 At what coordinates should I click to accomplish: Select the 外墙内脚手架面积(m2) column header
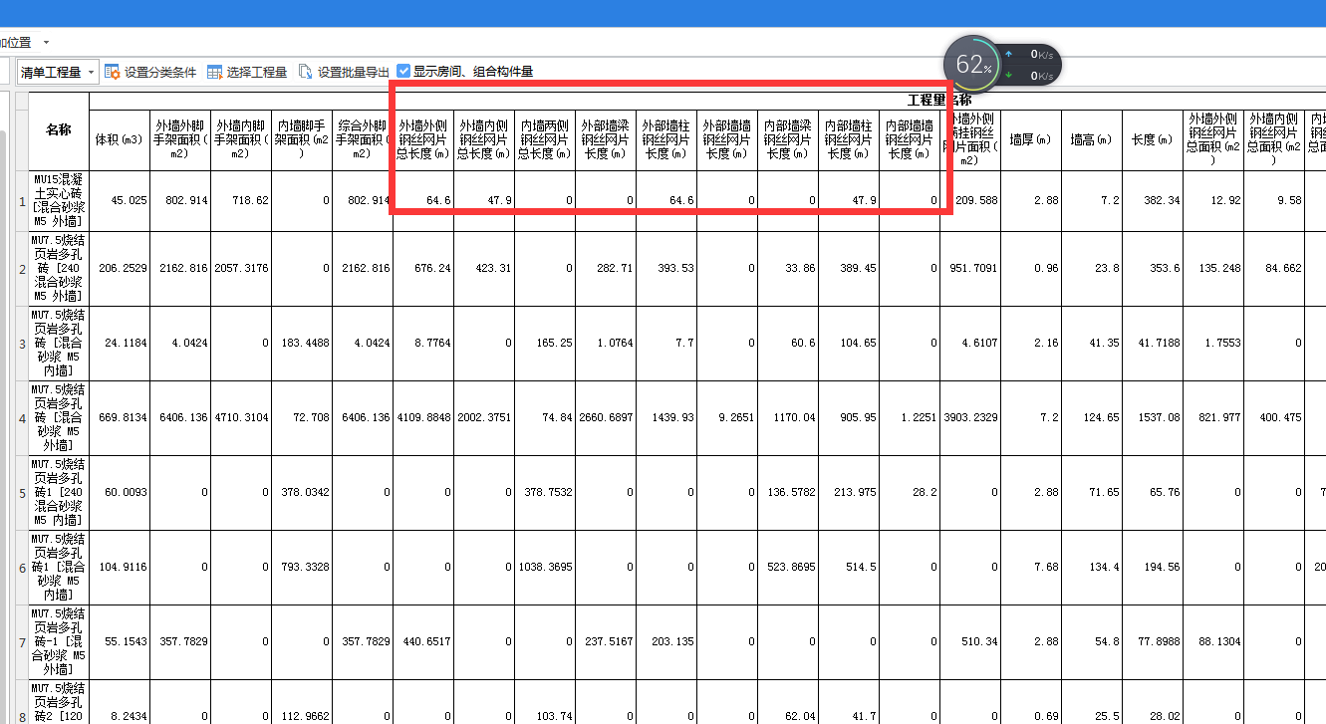(240, 139)
